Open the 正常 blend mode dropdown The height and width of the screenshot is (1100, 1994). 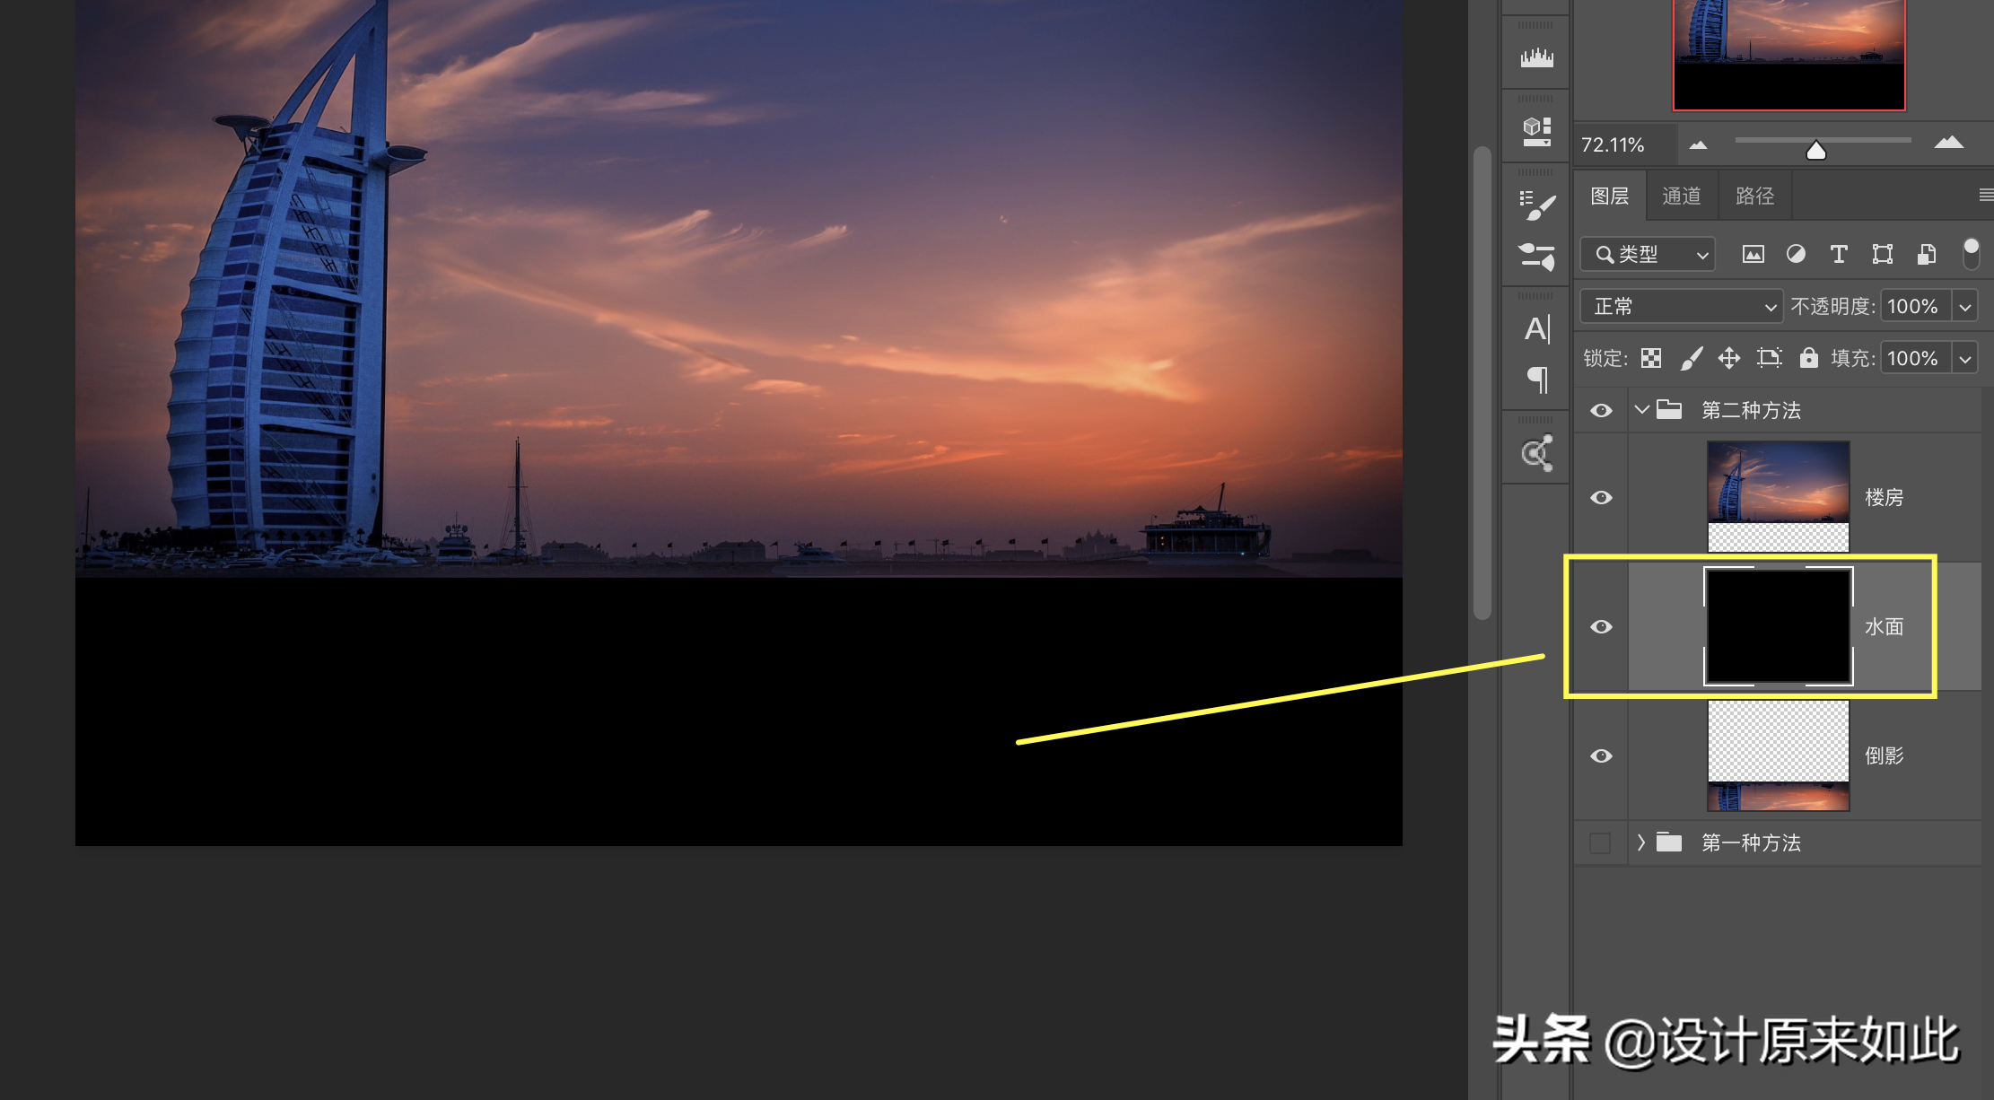click(1681, 307)
